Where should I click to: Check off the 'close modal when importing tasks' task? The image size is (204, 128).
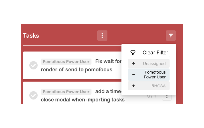pyautogui.click(x=33, y=95)
